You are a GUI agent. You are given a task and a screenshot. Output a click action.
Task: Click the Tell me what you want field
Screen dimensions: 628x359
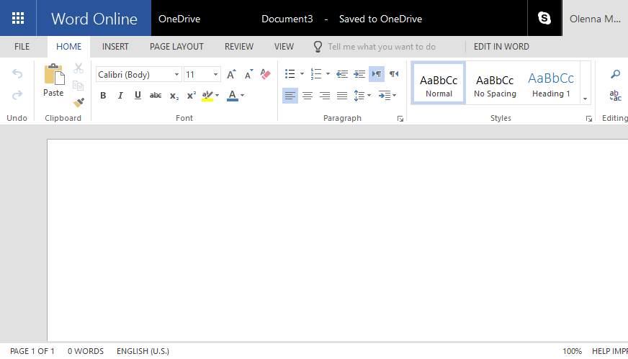[381, 47]
